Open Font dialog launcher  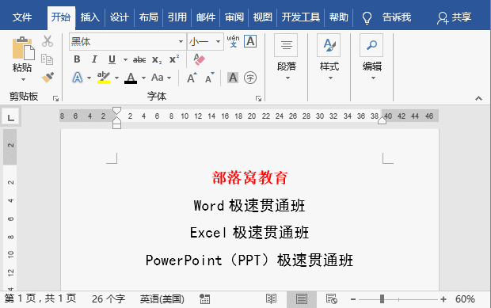coord(258,99)
